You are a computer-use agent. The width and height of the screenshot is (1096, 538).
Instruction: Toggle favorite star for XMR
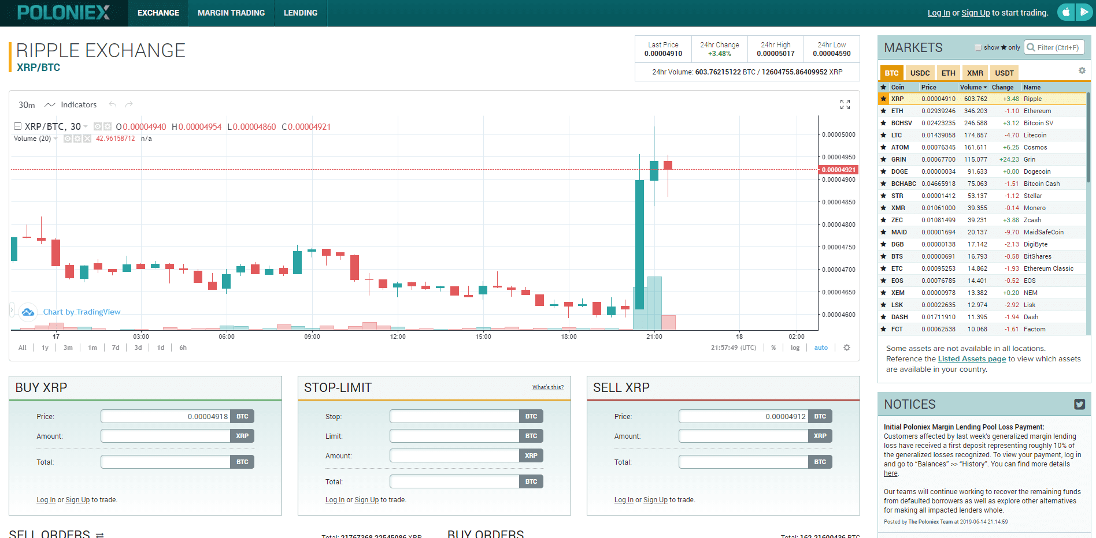click(883, 208)
